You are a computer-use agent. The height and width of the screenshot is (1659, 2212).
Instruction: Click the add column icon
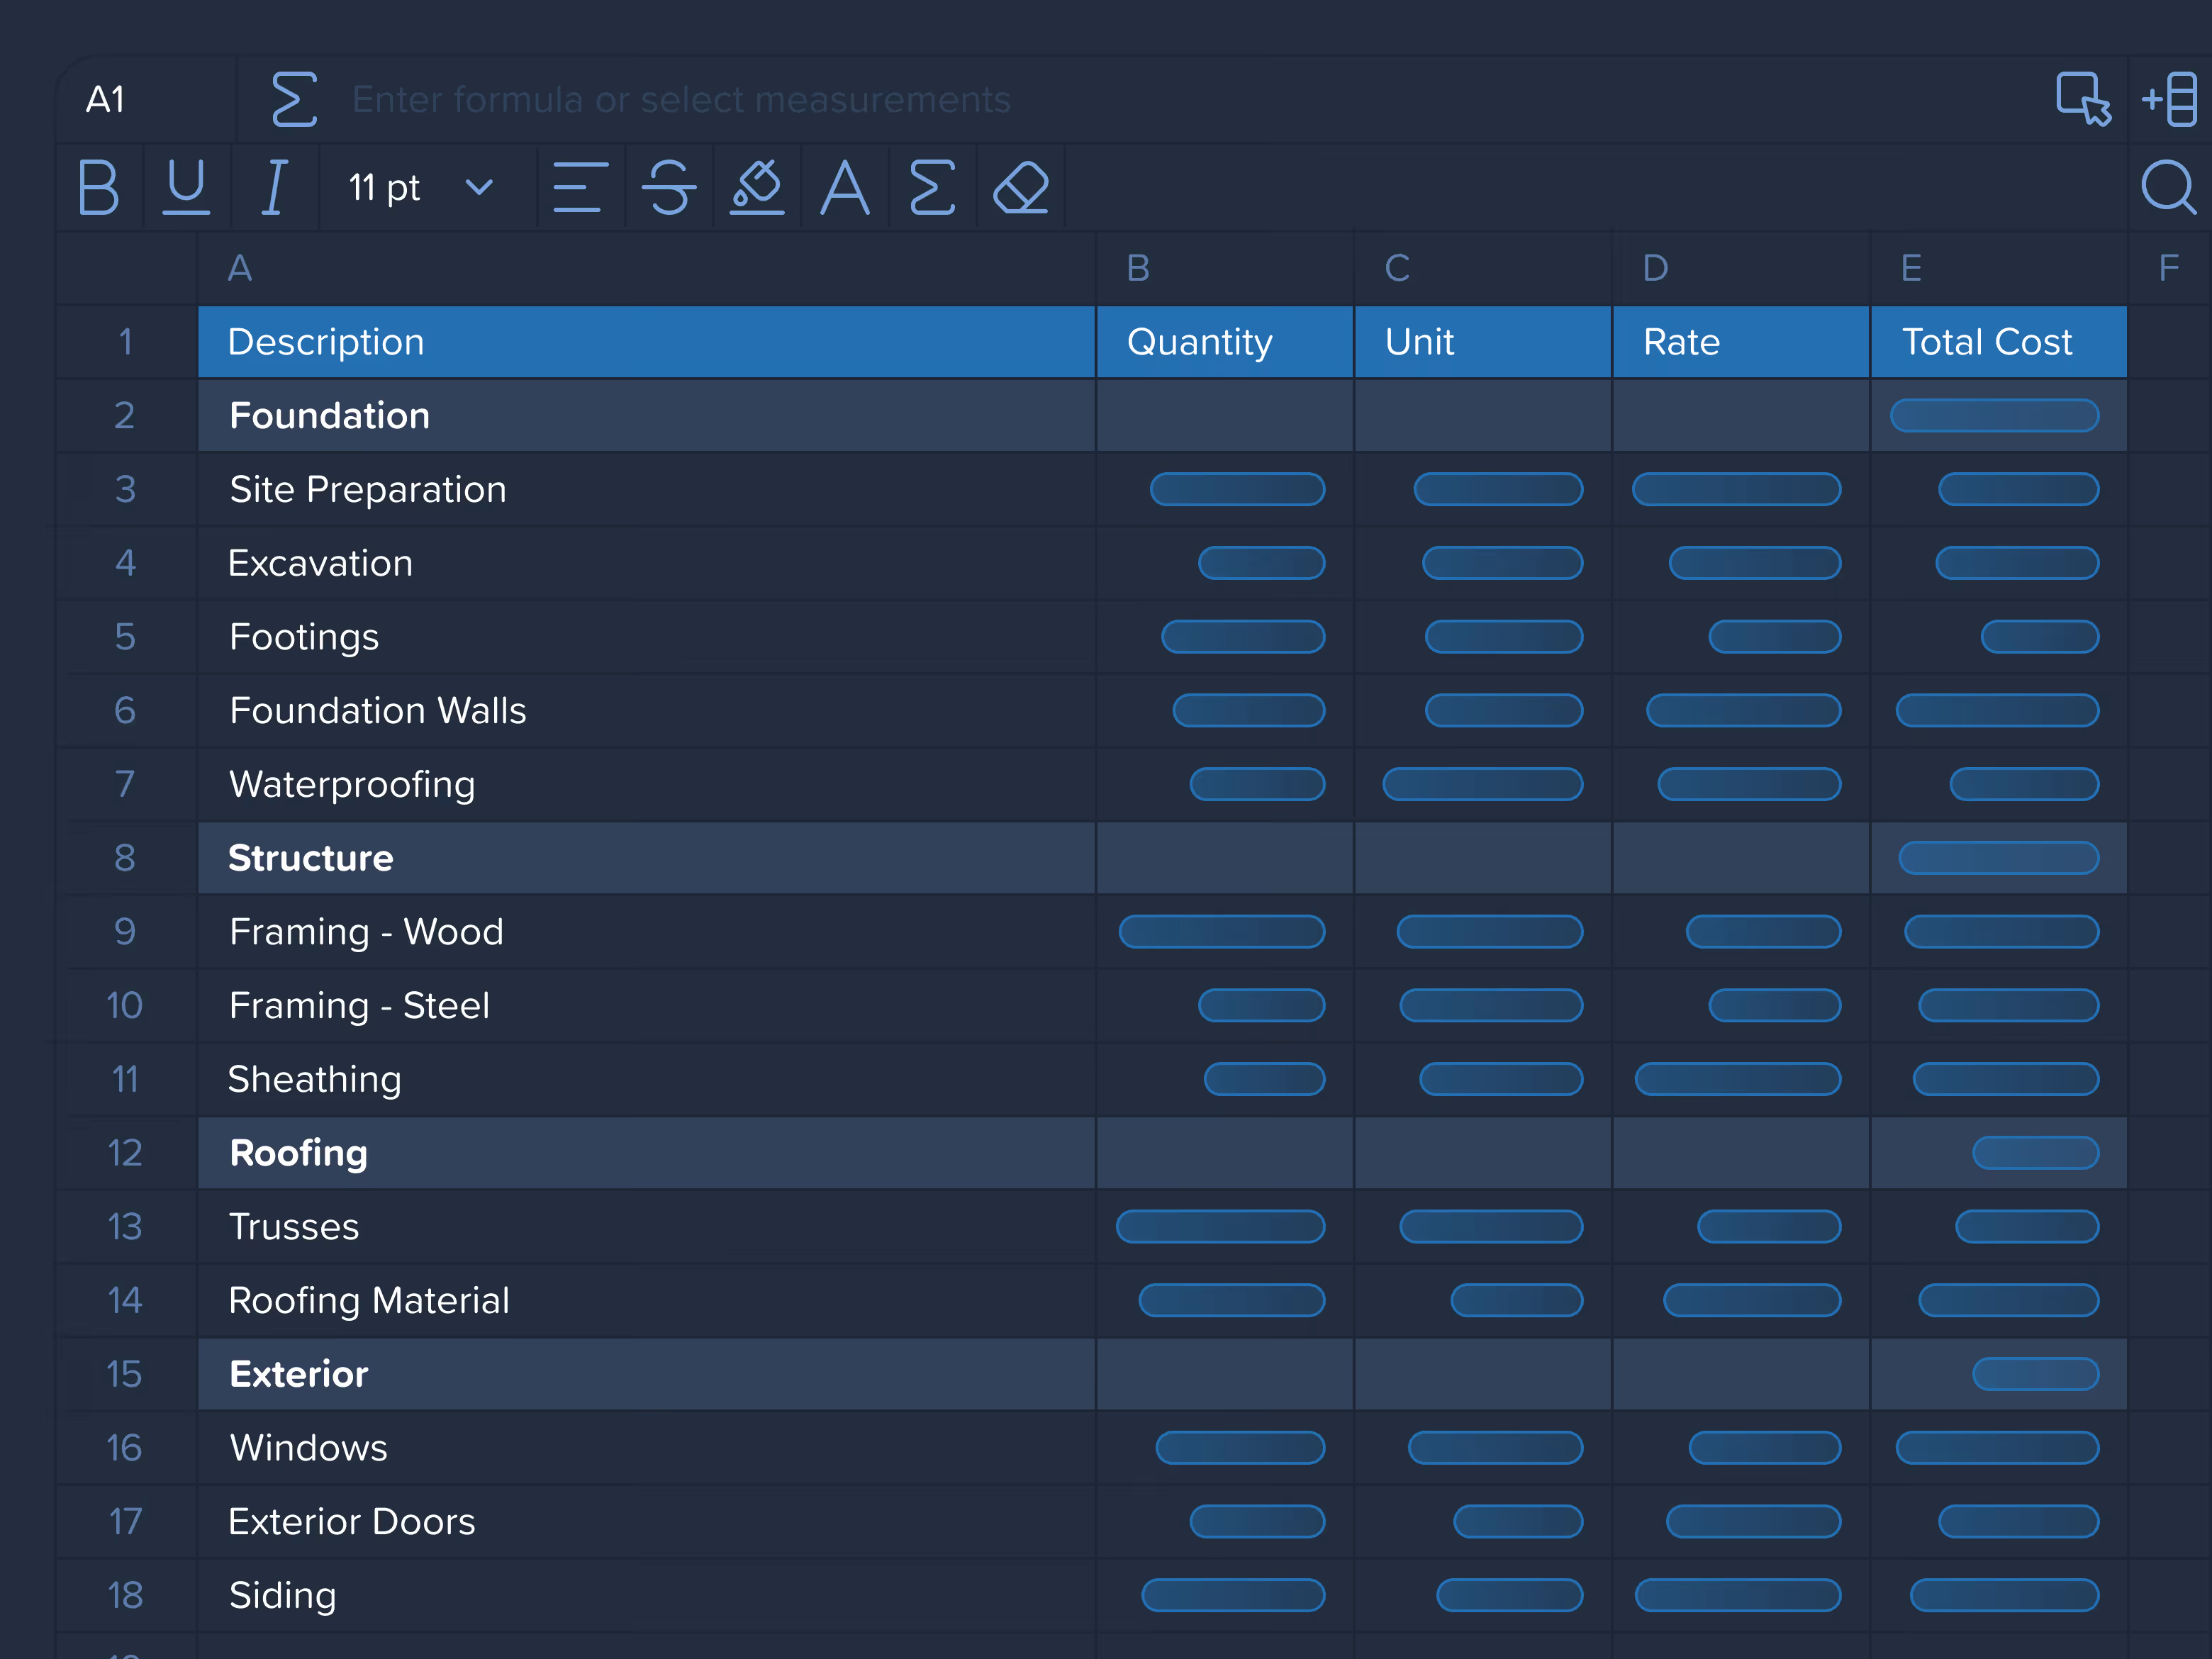pos(2170,99)
